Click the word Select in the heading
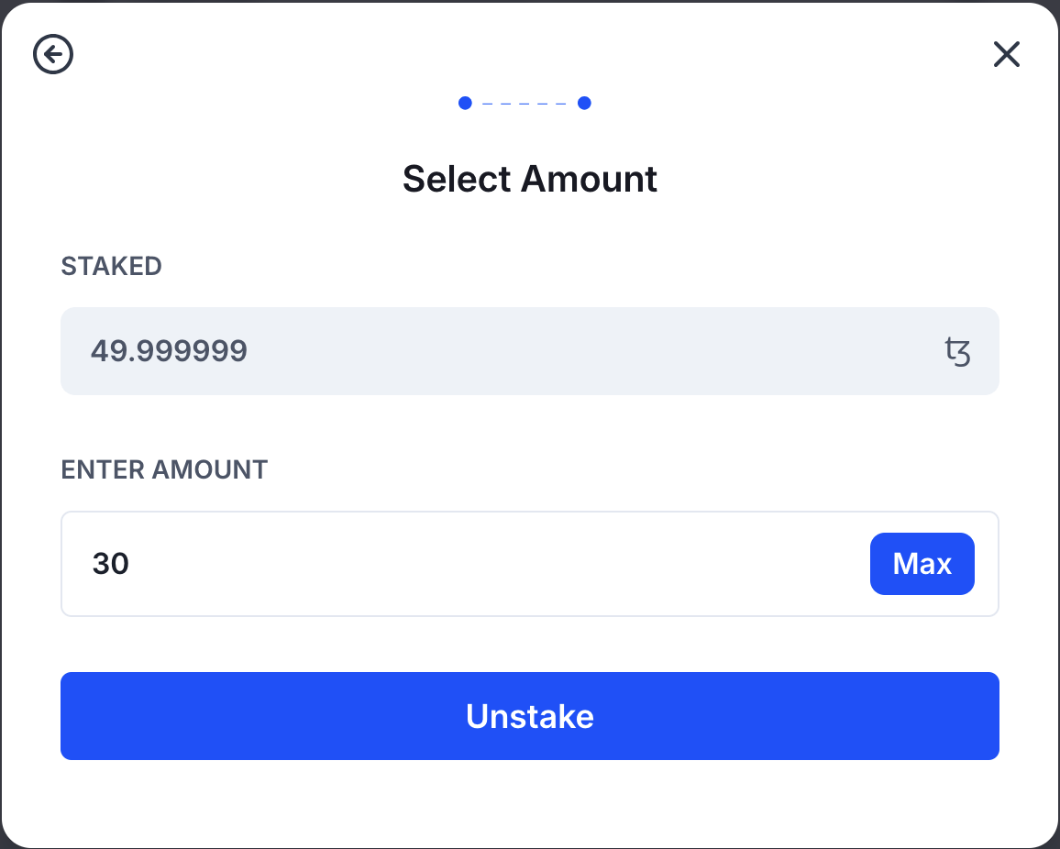1060x849 pixels. tap(458, 179)
